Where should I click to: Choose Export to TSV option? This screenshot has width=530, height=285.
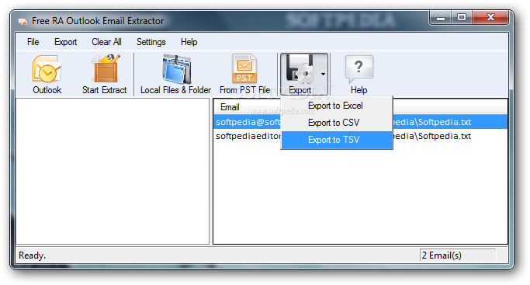[337, 140]
